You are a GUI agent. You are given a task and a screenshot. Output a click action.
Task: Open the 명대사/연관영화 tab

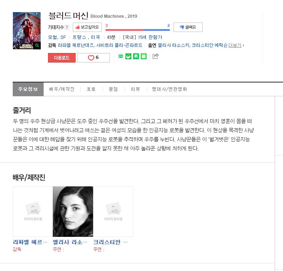170,89
